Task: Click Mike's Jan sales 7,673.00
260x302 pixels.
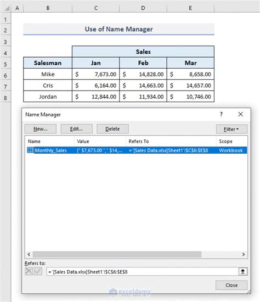Action: pyautogui.click(x=95, y=74)
